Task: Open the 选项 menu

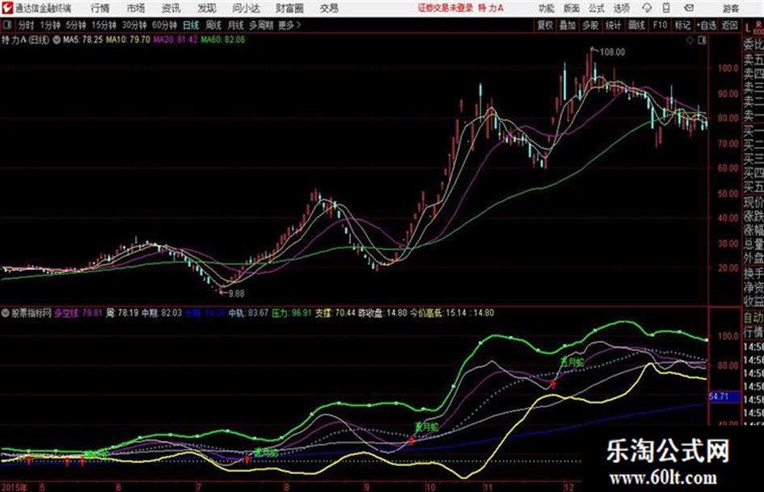Action: coord(621,8)
